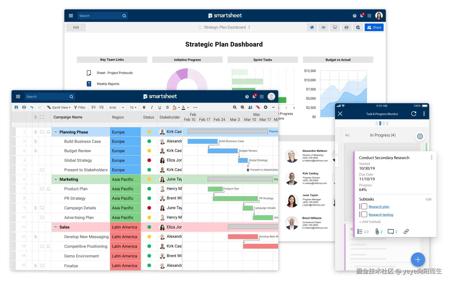The height and width of the screenshot is (282, 449).
Task: Save the sheet with the floppy disk icon
Action: click(x=16, y=107)
